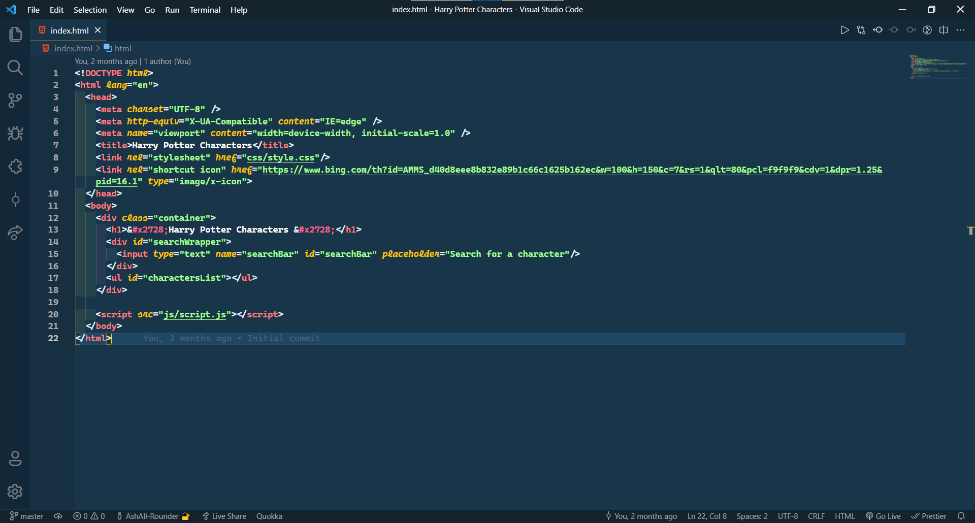Click Quokka in the status bar
The image size is (975, 523).
(269, 516)
